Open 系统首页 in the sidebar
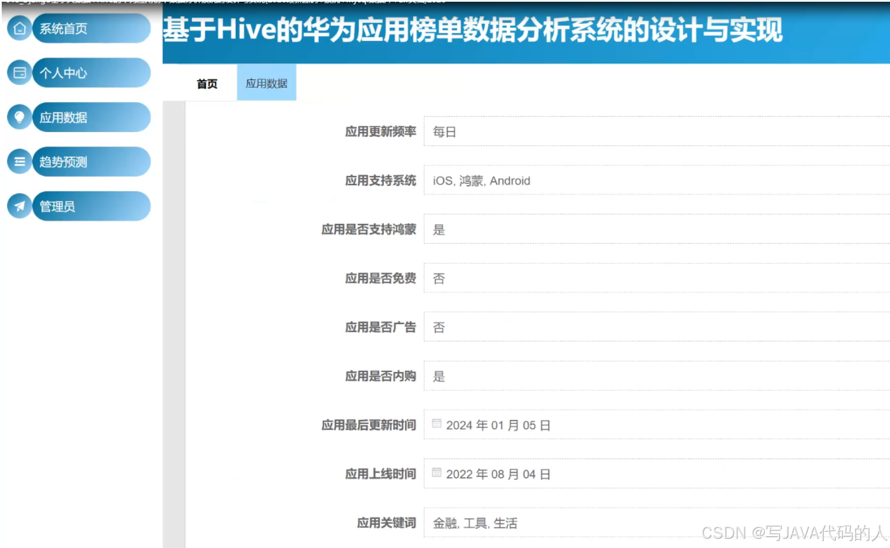The height and width of the screenshot is (548, 890). pyautogui.click(x=92, y=28)
